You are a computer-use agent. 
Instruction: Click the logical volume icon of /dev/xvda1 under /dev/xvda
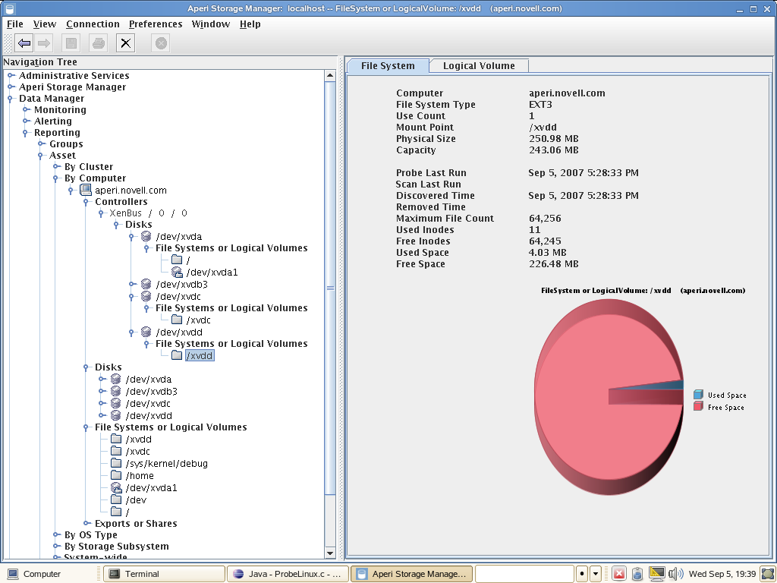click(x=177, y=272)
